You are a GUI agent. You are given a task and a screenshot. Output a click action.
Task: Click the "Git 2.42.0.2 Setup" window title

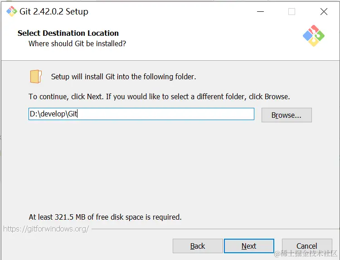pos(54,12)
